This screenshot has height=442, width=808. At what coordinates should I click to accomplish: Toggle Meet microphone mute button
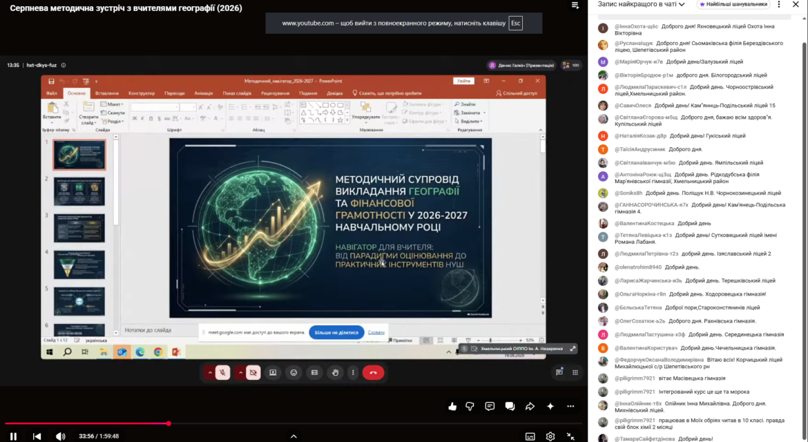(x=222, y=372)
